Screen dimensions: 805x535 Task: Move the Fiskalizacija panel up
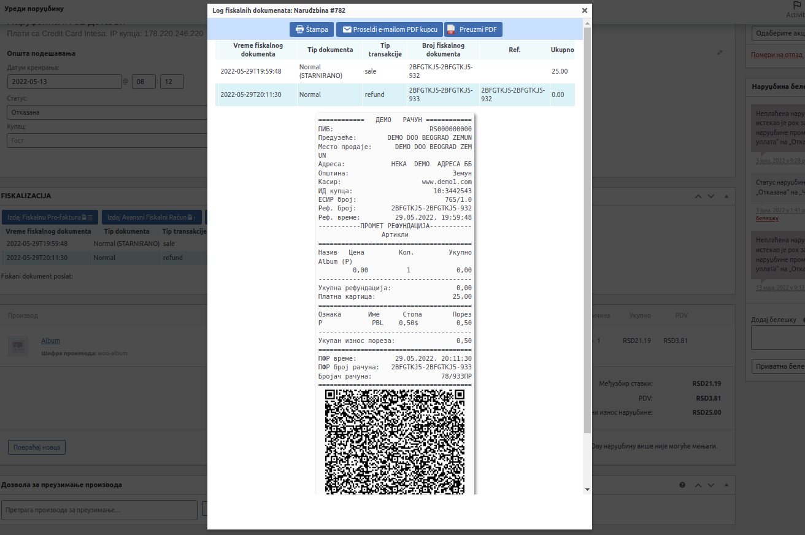[x=698, y=196]
